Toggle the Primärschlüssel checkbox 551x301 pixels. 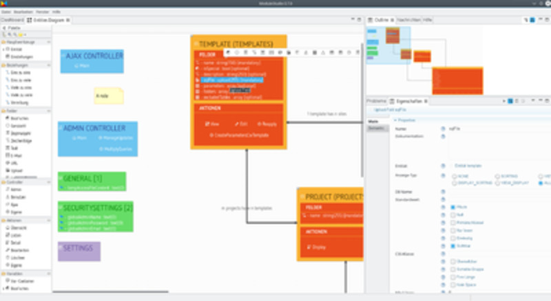[453, 223]
